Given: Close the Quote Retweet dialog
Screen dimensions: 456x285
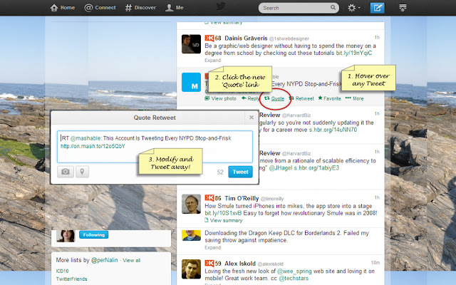Looking at the screenshot, I should point(252,118).
